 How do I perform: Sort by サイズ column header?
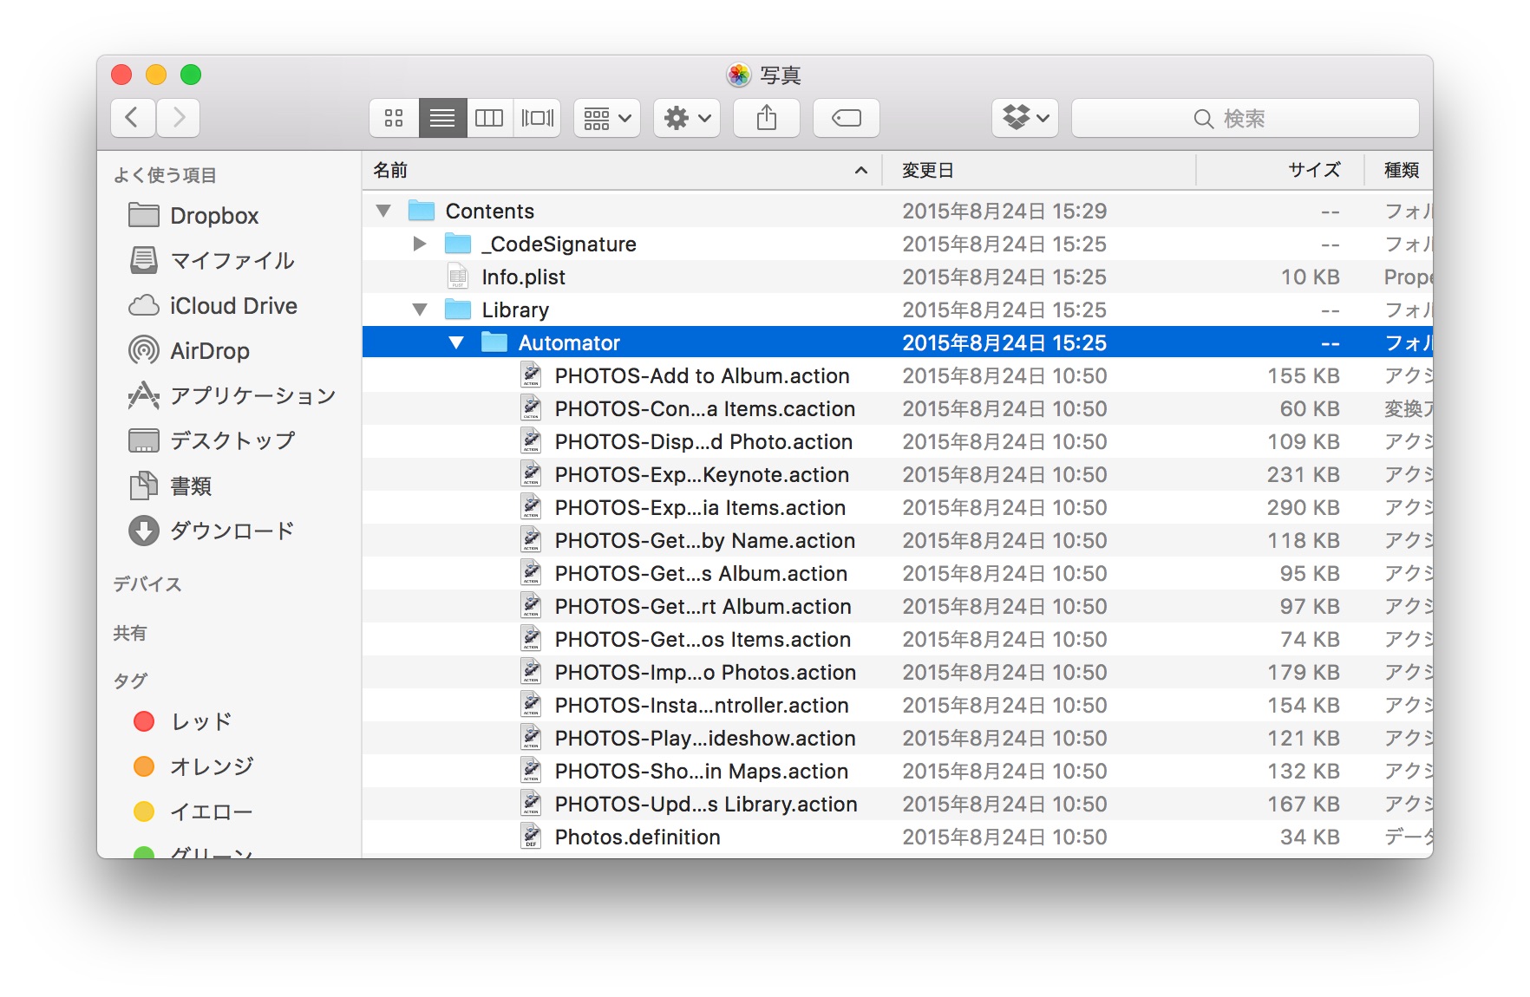tap(1280, 171)
